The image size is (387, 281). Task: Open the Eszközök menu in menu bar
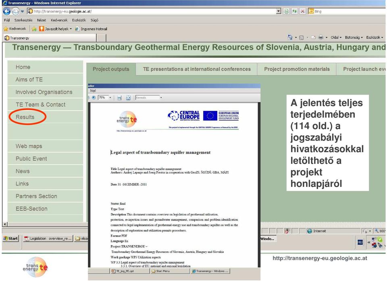tap(79, 20)
